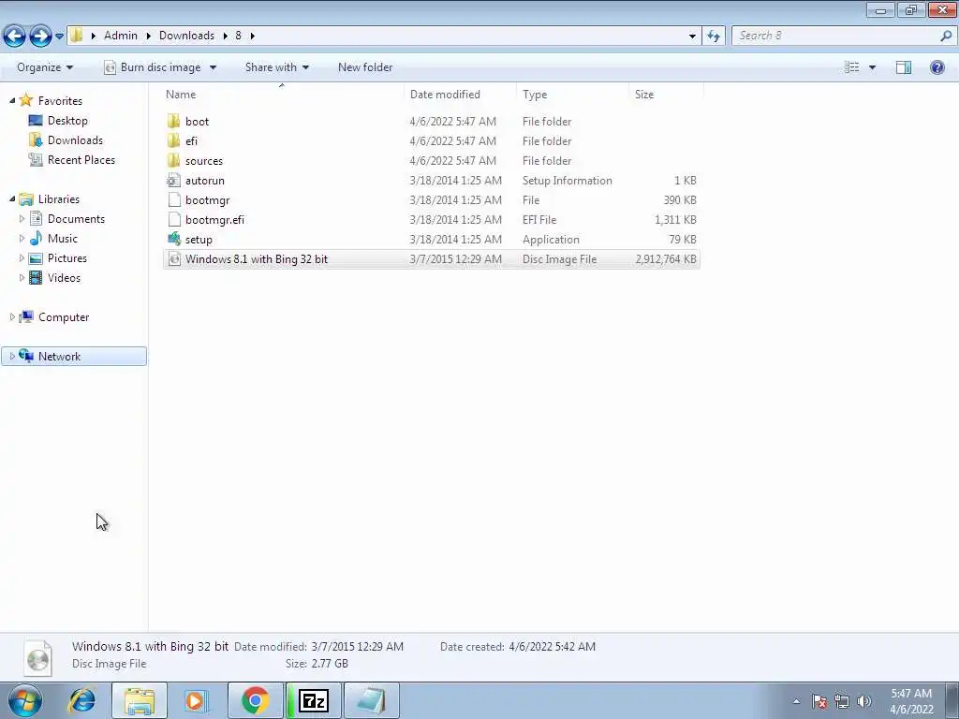Click Burn disc image in toolbar
Screen dimensions: 959x719
154,67
